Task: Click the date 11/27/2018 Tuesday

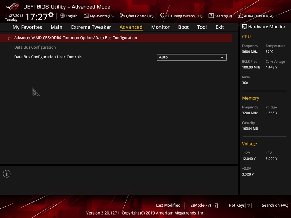Action: click(x=14, y=17)
